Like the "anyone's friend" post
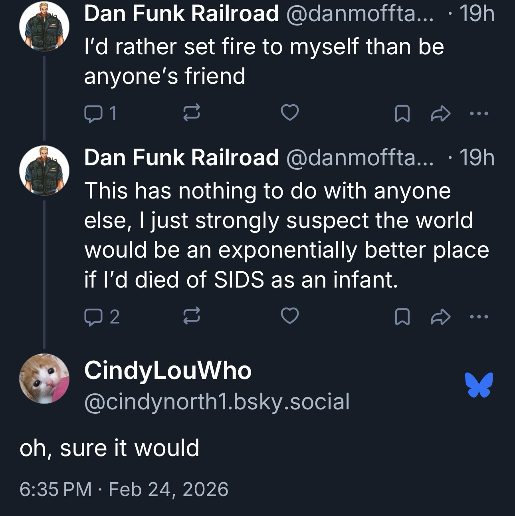515x516 pixels. click(x=290, y=114)
